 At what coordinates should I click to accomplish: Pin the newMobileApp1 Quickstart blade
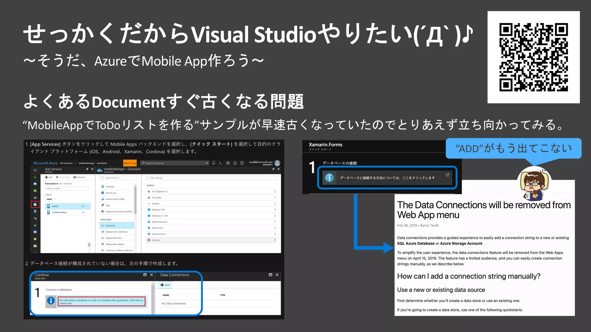(x=273, y=169)
